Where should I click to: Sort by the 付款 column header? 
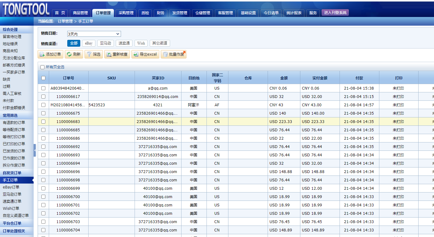tap(359, 78)
